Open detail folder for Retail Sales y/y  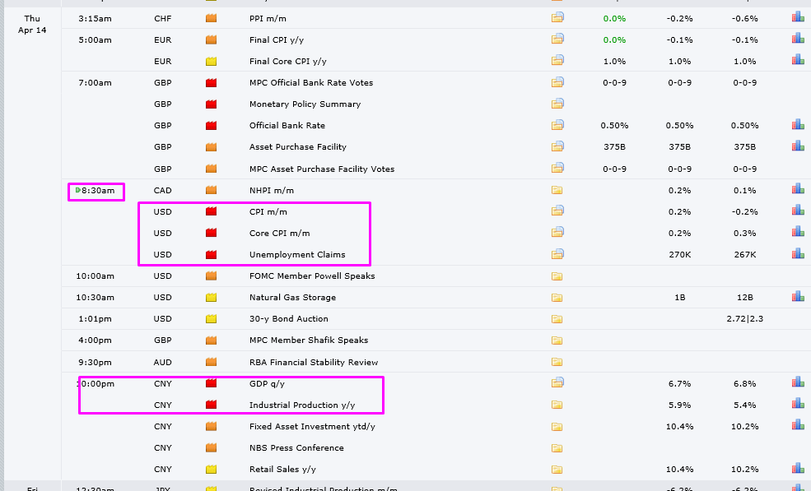pos(557,470)
